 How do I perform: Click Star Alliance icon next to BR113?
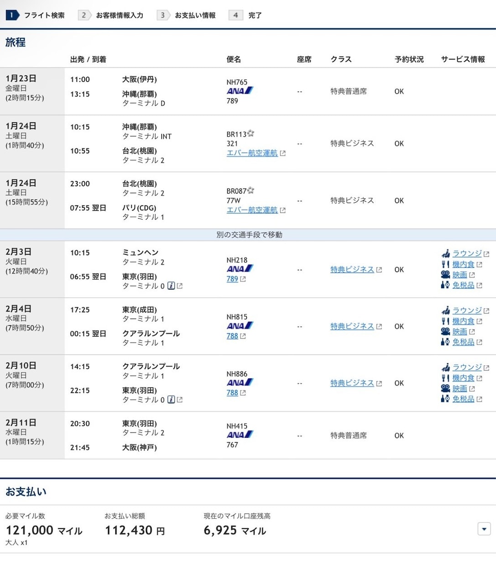coord(251,134)
